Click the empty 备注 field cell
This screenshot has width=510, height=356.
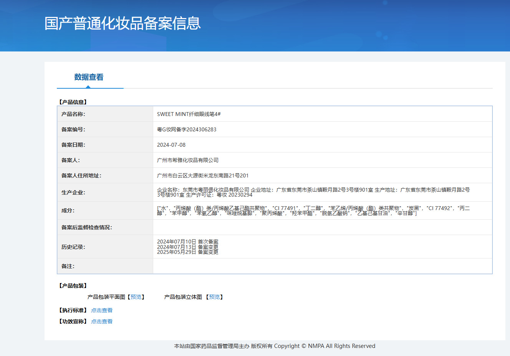tap(323, 266)
